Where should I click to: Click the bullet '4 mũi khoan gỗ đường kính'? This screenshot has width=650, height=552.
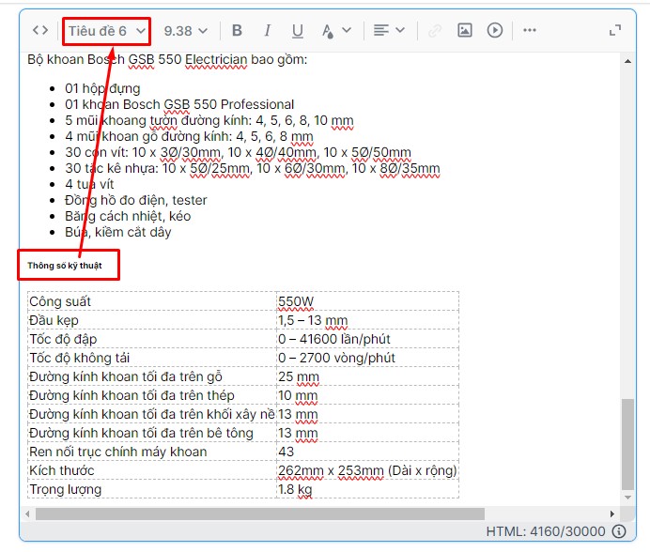[189, 136]
